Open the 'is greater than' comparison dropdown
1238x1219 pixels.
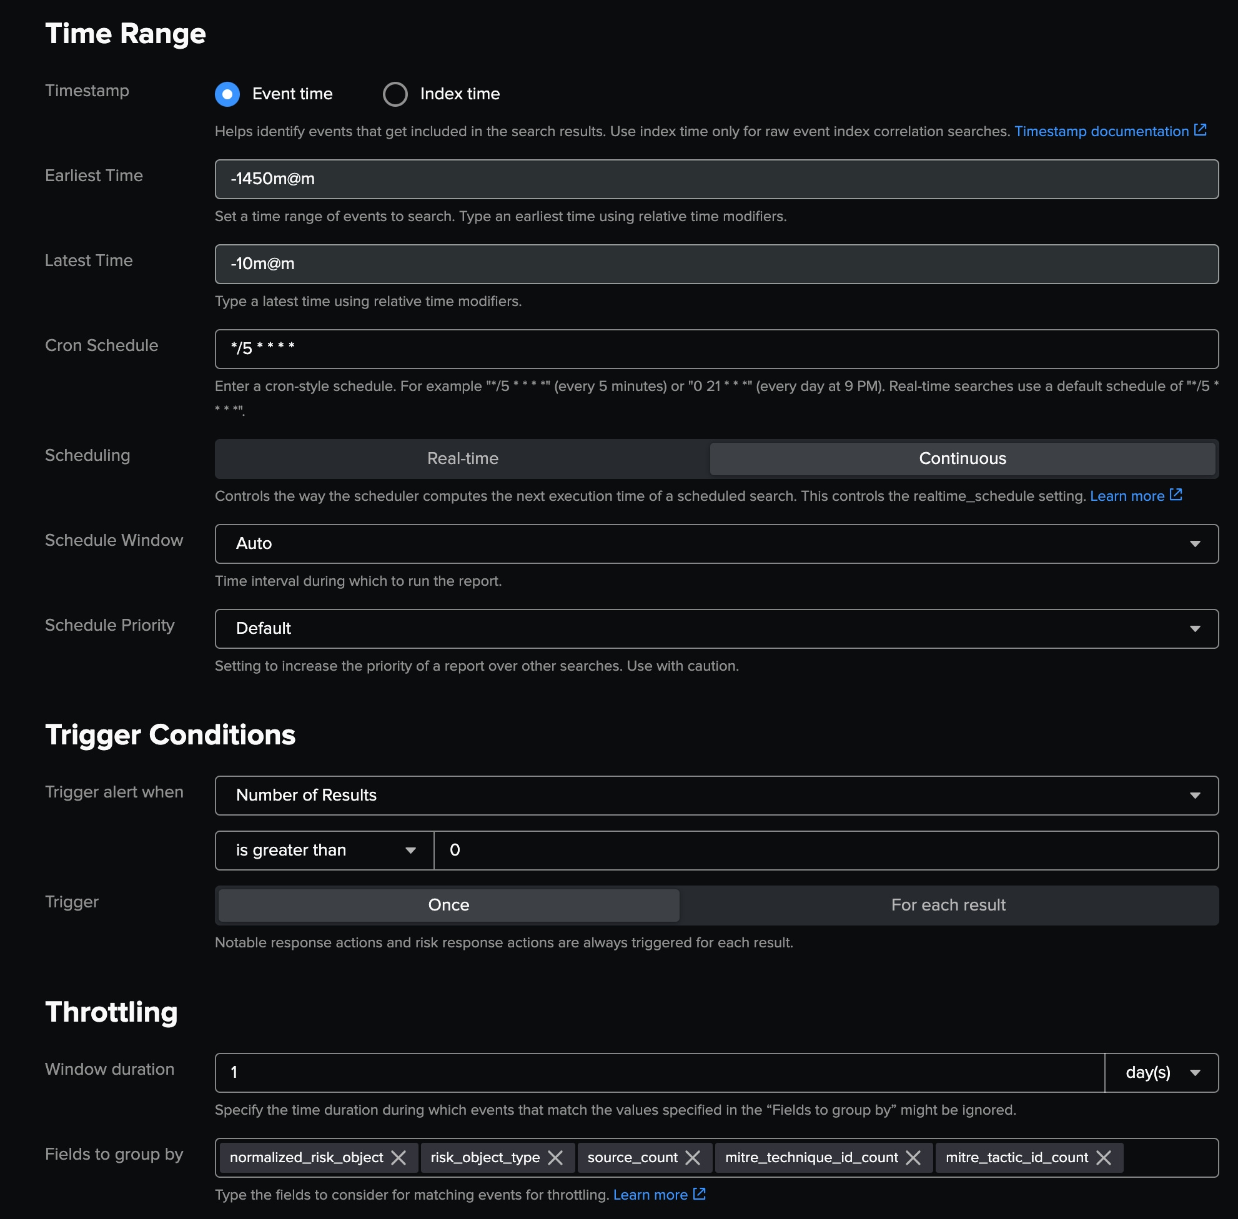coord(325,850)
